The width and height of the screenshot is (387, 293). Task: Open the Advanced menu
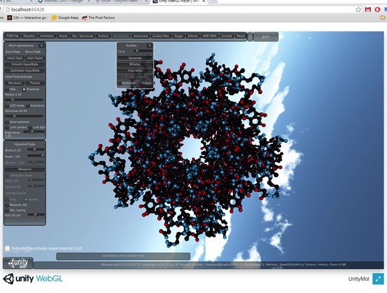coord(140,36)
